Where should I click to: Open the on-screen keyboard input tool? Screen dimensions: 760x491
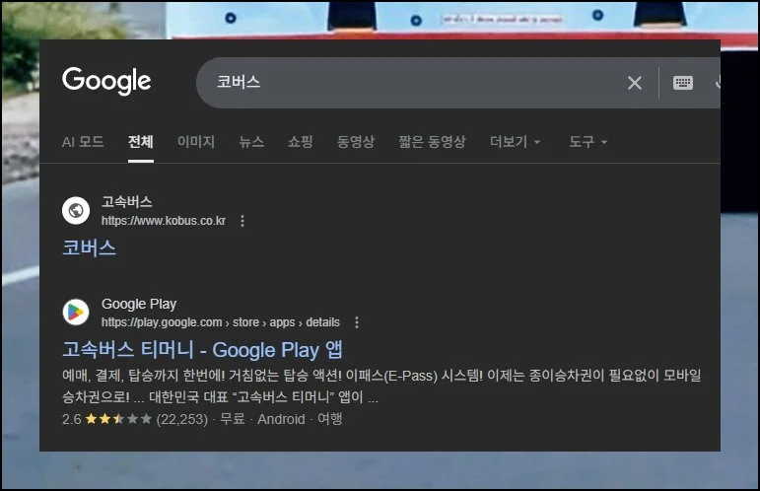click(683, 83)
